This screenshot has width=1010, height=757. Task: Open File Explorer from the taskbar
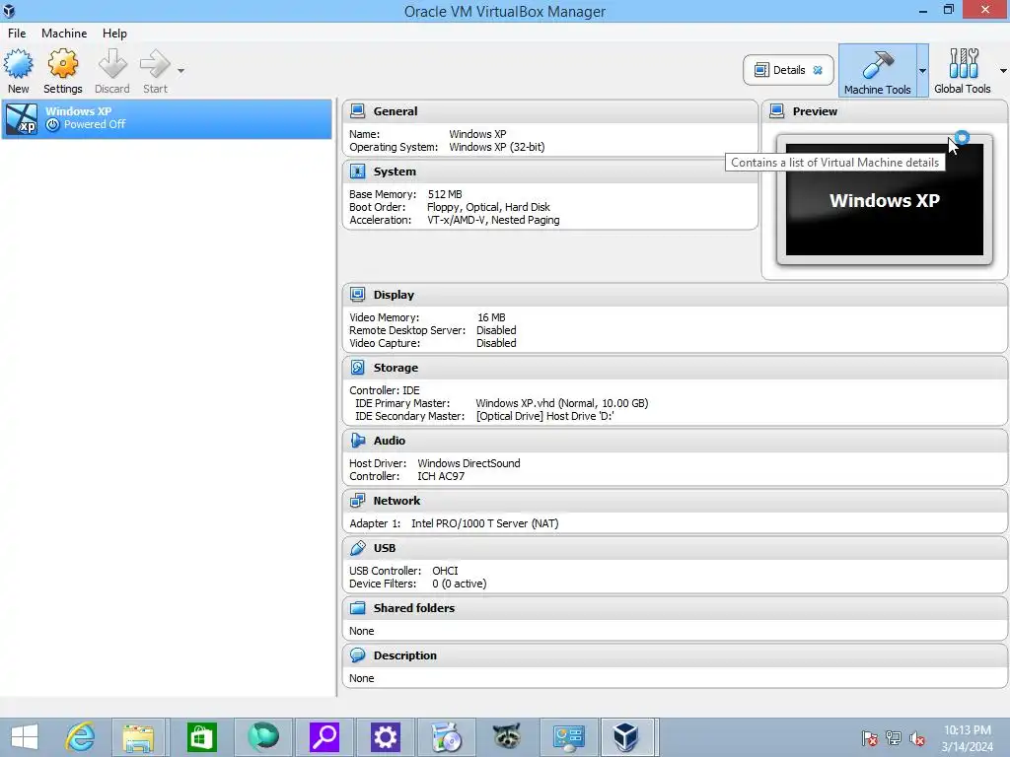pyautogui.click(x=138, y=737)
